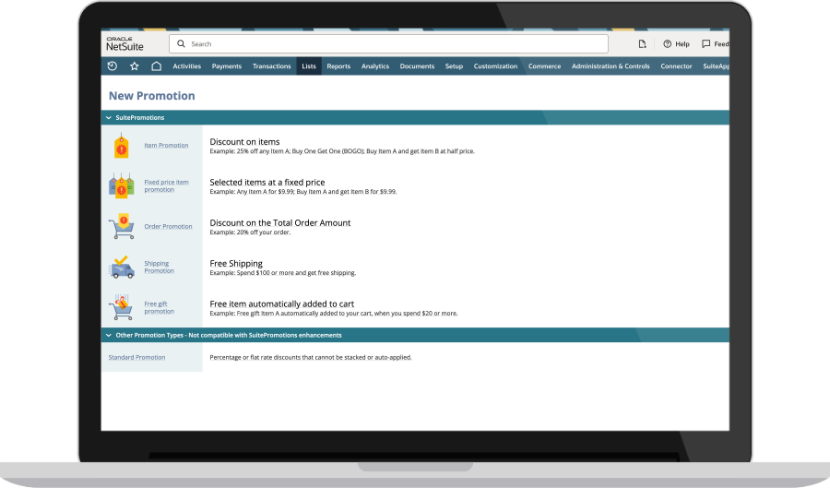Click the Oracle NetSuite logo
The image size is (830, 488).
pyautogui.click(x=125, y=44)
